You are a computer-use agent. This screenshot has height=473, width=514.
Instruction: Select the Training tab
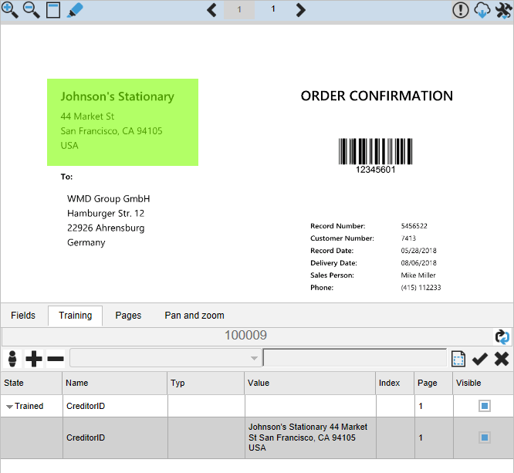tap(76, 316)
